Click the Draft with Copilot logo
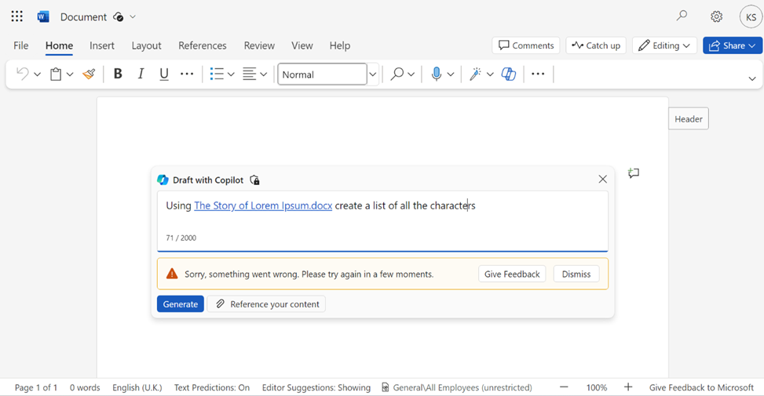Screen dimensions: 764x396 [x=163, y=180]
